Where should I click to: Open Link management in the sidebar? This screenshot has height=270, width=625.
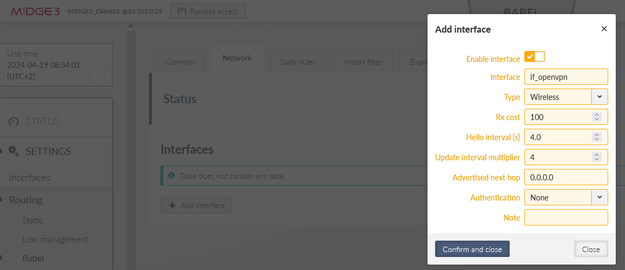pos(55,239)
